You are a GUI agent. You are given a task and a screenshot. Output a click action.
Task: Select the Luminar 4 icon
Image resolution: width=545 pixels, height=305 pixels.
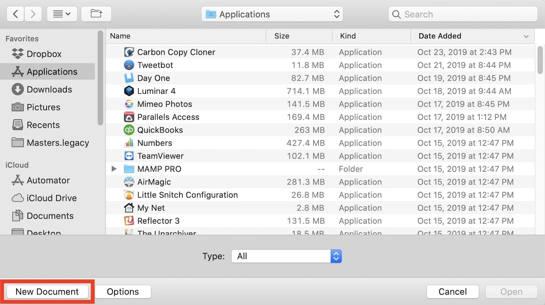tap(129, 91)
